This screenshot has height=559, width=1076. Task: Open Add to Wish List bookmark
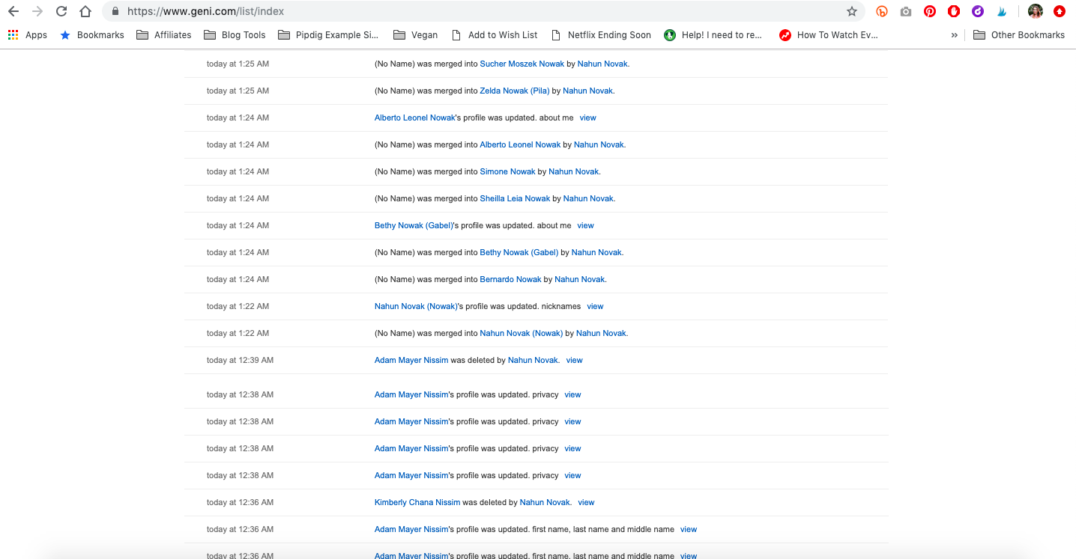[x=495, y=35]
